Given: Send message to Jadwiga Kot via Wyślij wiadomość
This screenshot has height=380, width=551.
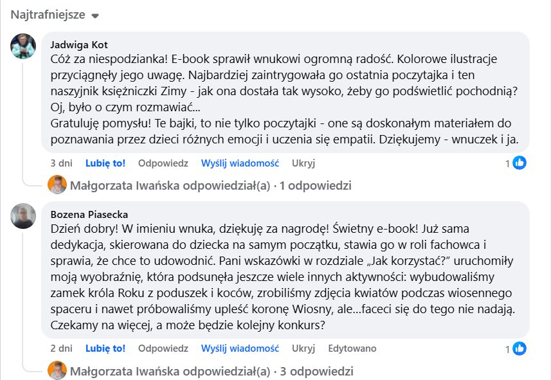Looking at the screenshot, I should tap(240, 163).
